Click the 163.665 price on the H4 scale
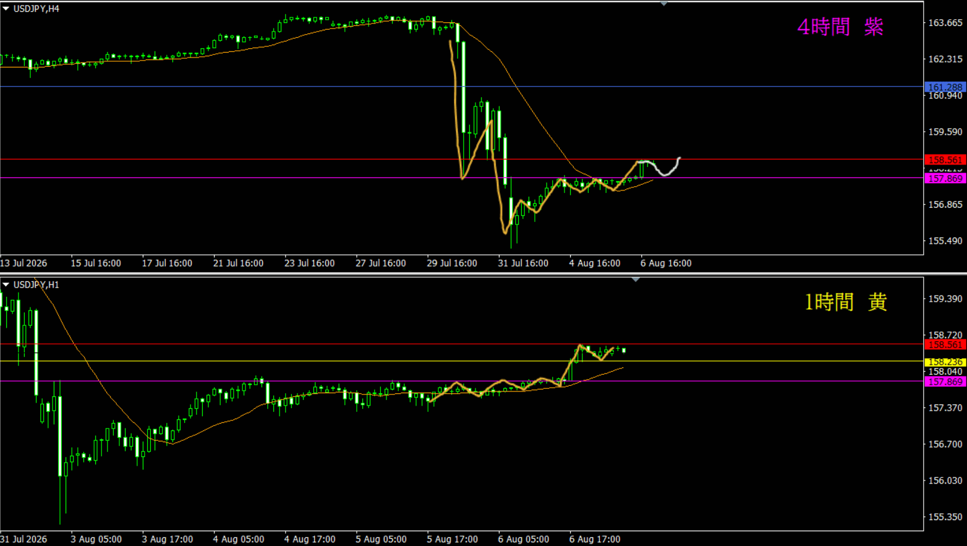967x546 pixels. point(945,23)
